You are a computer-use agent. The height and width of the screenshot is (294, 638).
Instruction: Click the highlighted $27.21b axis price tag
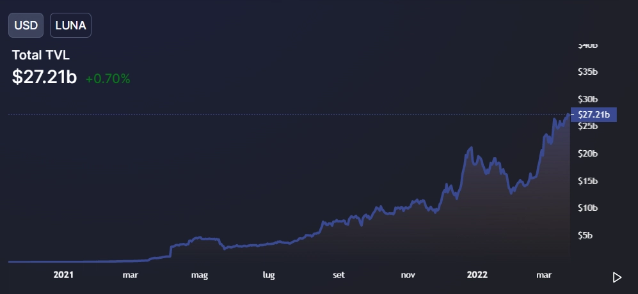click(x=593, y=115)
